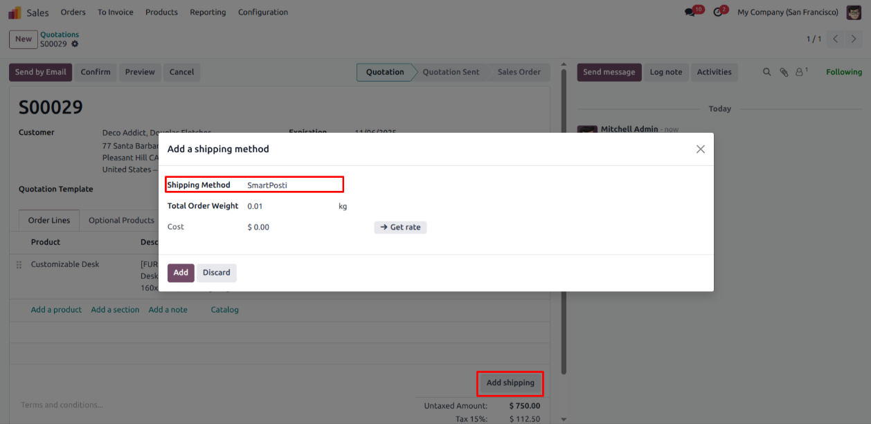This screenshot has height=424, width=871.
Task: Click the paperclip attachments icon
Action: coord(784,72)
